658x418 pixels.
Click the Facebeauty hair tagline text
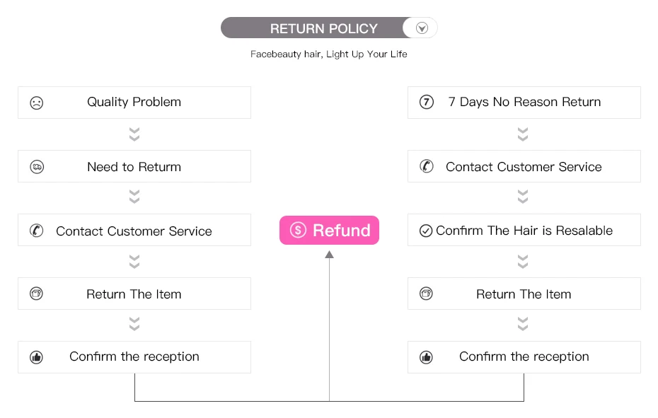pyautogui.click(x=328, y=54)
